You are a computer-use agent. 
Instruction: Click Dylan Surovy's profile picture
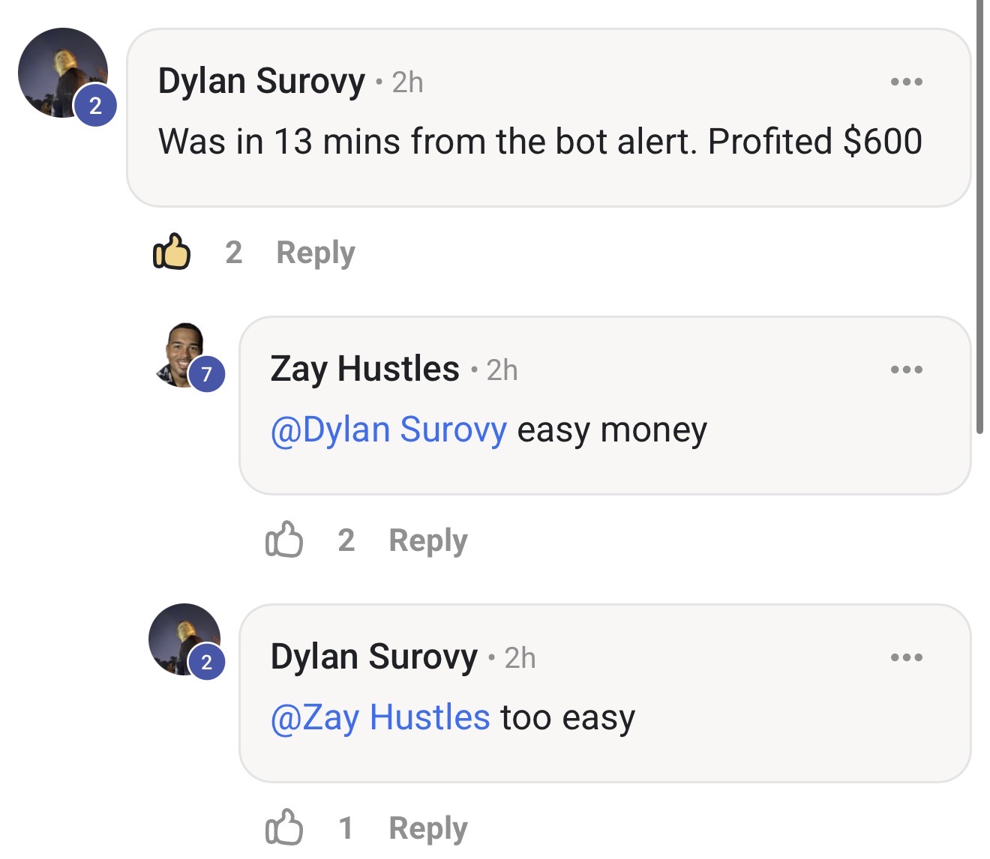(62, 73)
